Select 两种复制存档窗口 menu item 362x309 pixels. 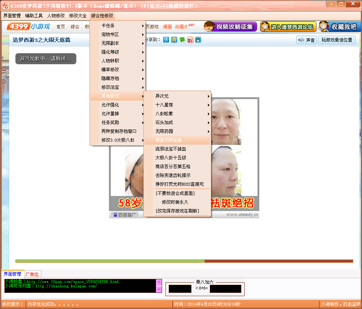tap(117, 131)
